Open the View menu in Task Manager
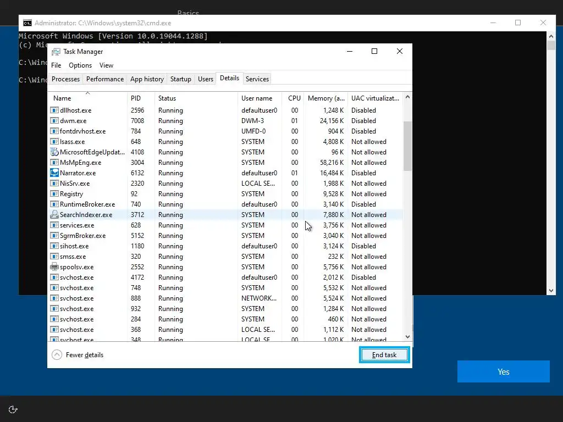The height and width of the screenshot is (422, 563). click(x=106, y=65)
